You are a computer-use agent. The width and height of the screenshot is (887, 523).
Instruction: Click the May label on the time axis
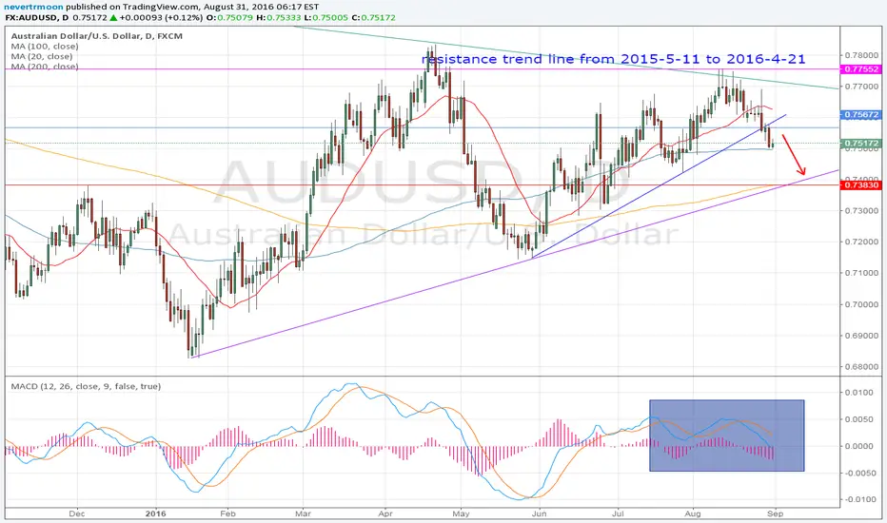(461, 513)
